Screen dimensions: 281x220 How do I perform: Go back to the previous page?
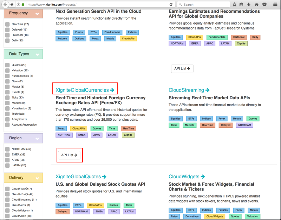(5, 5)
